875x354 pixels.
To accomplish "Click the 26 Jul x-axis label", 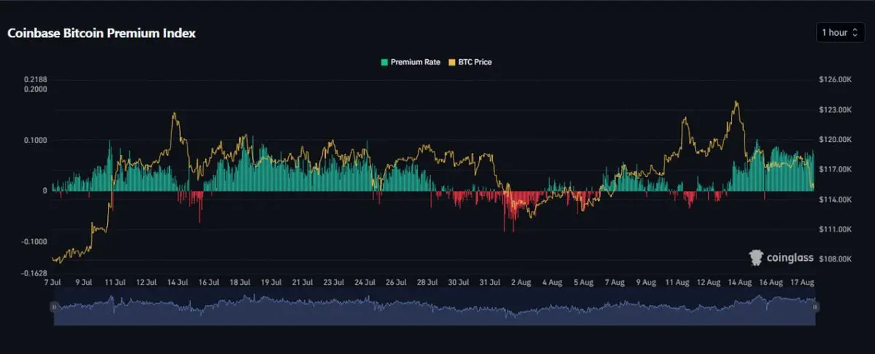I will click(x=396, y=281).
